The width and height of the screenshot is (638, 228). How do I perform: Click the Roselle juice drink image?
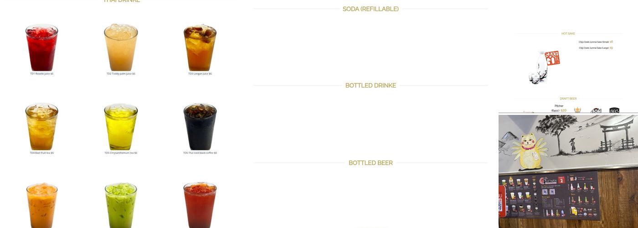41,47
